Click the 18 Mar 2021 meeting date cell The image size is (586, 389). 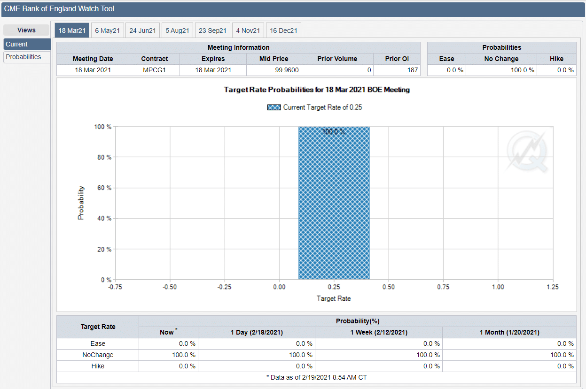pos(93,70)
